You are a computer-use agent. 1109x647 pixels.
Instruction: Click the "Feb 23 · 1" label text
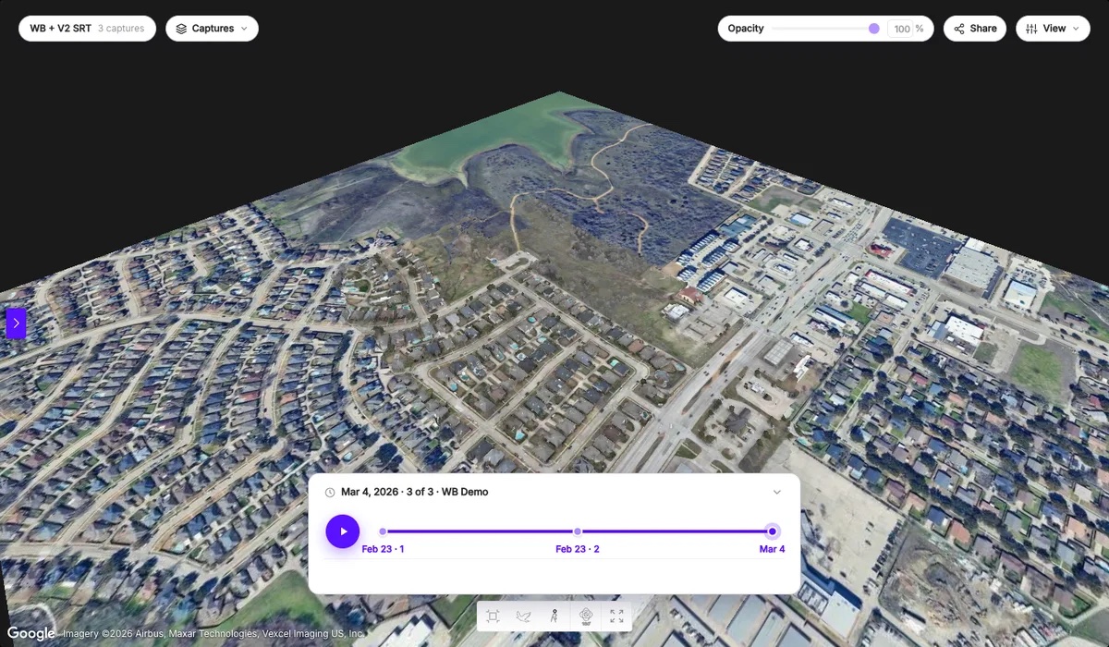[383, 549]
